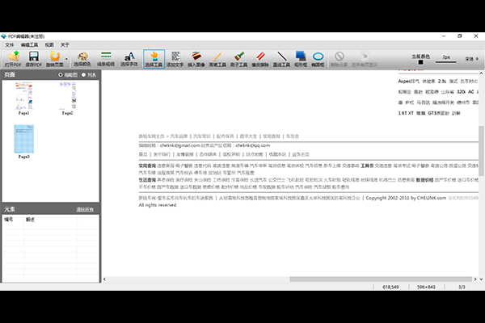The image size is (485, 323).
Task: Open the 关于 (About) menu
Action: (65, 45)
